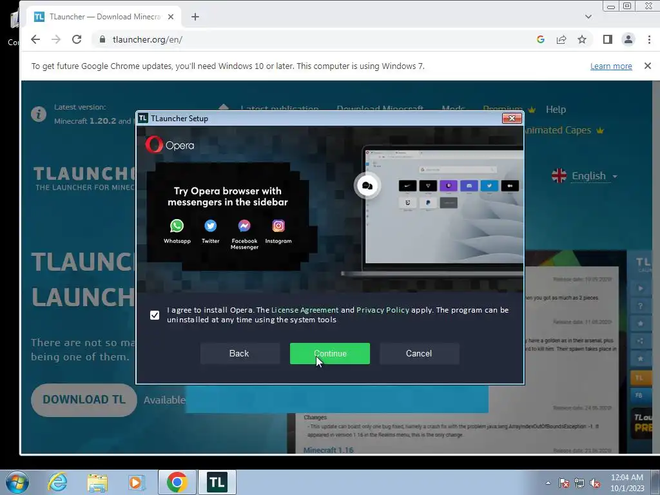Open the Chrome three-dot menu
This screenshot has height=495, width=660.
click(x=649, y=39)
